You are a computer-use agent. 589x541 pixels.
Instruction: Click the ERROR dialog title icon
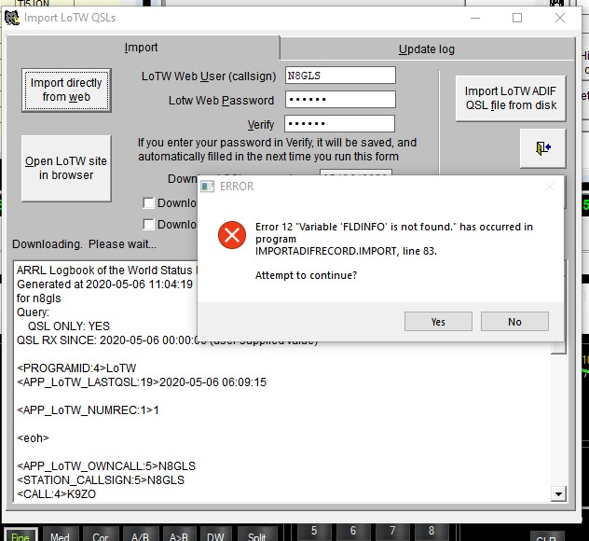208,187
